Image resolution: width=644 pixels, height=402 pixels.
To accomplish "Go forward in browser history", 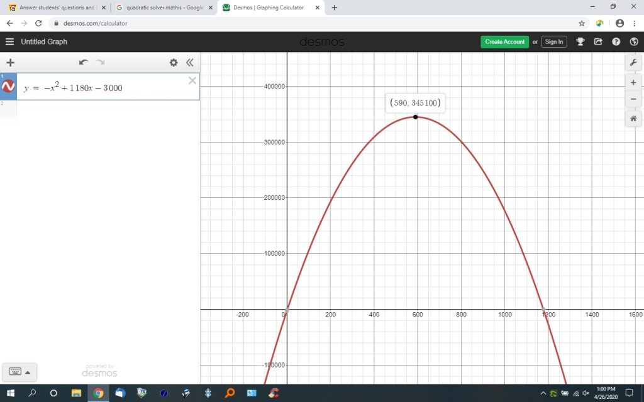I will [x=25, y=23].
